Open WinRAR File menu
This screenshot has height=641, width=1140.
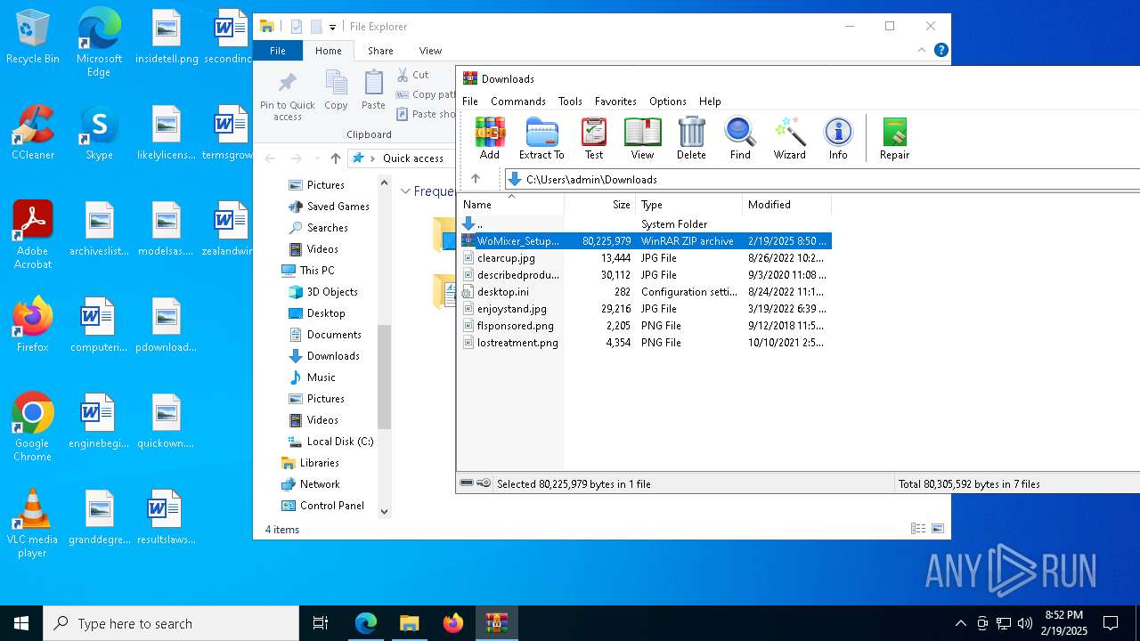click(x=470, y=101)
